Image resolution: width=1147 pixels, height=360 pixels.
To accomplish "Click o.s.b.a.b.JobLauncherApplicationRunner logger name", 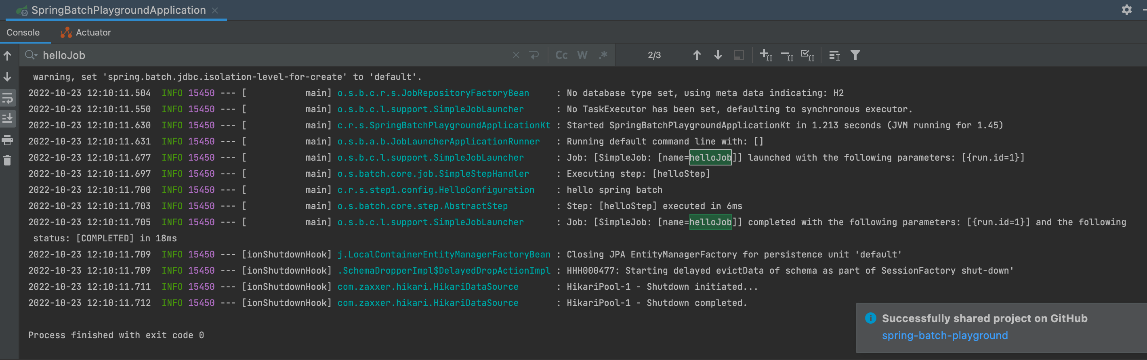I will coord(438,142).
